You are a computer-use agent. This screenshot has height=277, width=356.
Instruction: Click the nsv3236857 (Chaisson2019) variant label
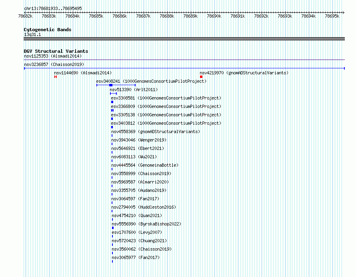[x=54, y=64]
